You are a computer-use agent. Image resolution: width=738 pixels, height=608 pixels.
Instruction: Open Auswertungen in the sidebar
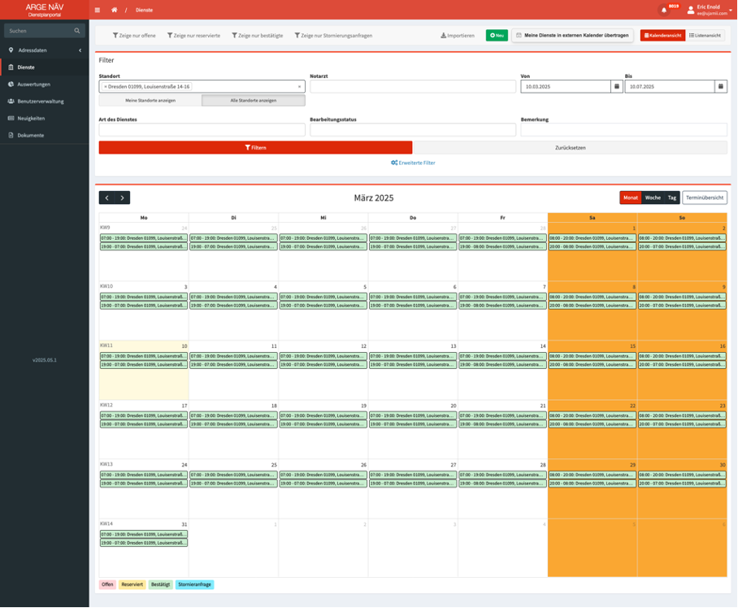34,85
